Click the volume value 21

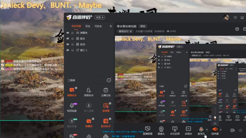(x=215, y=124)
